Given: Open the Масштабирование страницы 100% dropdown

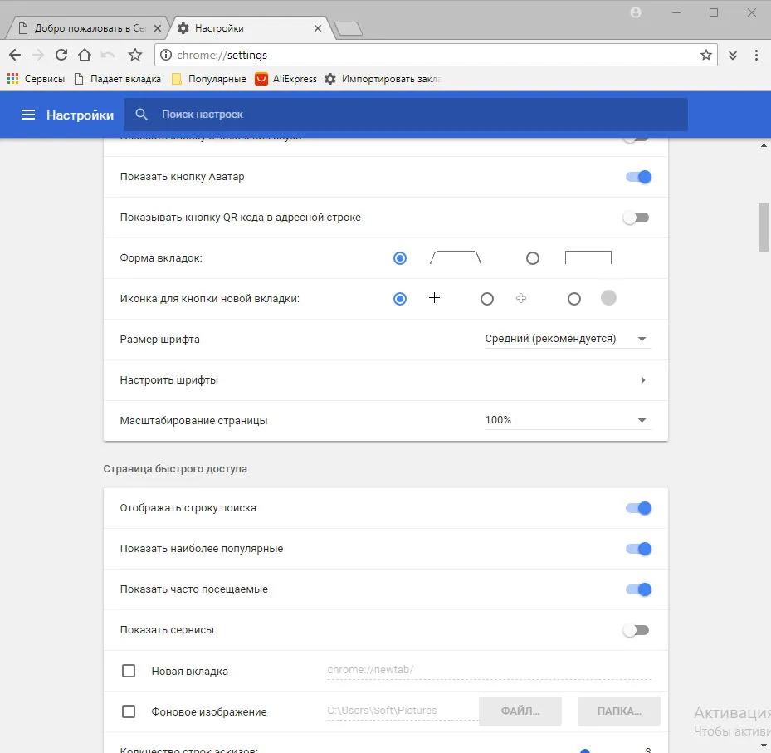Looking at the screenshot, I should 568,420.
